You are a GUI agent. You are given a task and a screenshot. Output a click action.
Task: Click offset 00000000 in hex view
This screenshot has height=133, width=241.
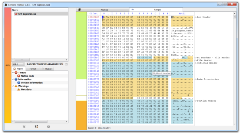(x=93, y=17)
